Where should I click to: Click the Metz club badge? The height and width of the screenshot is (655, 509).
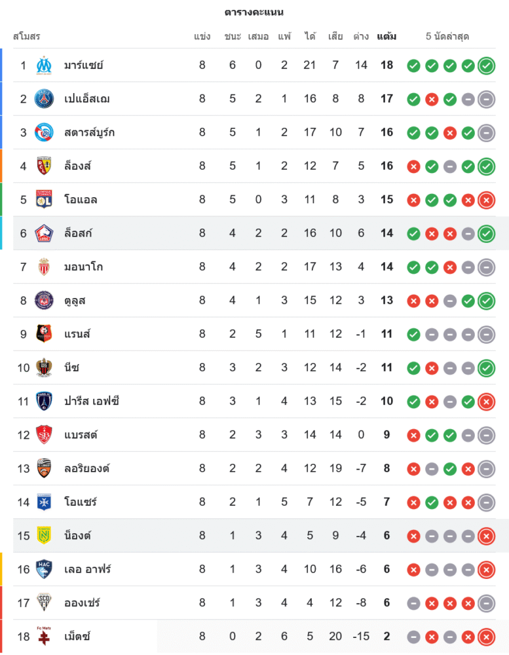(44, 636)
